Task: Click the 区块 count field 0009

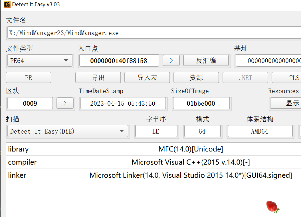Action: point(30,103)
